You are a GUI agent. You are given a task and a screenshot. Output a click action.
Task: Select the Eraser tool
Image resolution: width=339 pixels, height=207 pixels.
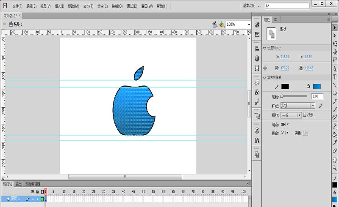coord(334,151)
